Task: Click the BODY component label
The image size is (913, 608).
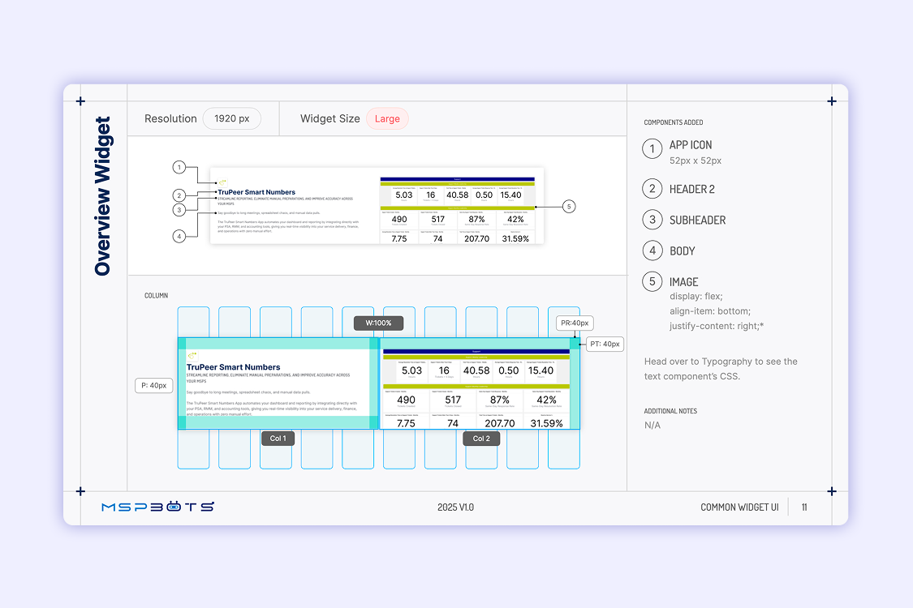Action: (683, 250)
